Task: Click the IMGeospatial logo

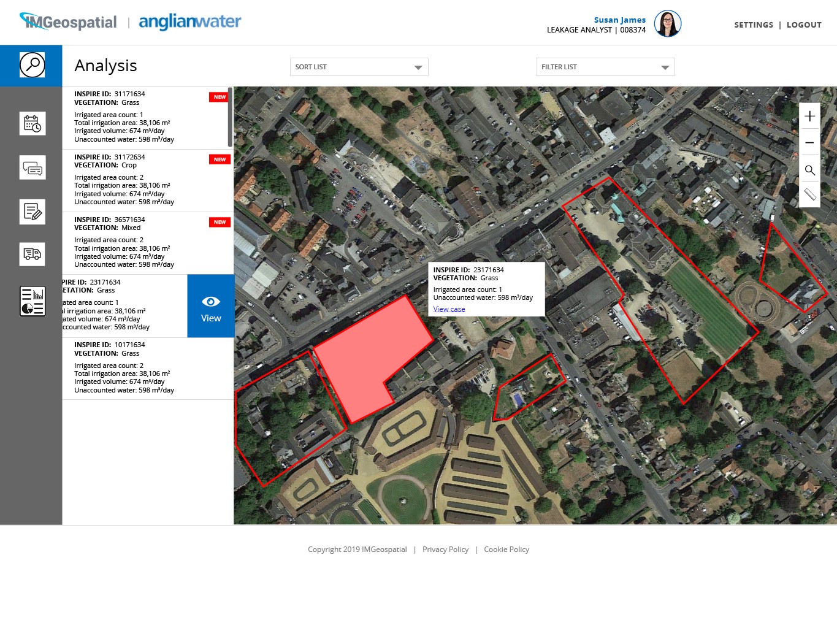Action: pos(68,22)
